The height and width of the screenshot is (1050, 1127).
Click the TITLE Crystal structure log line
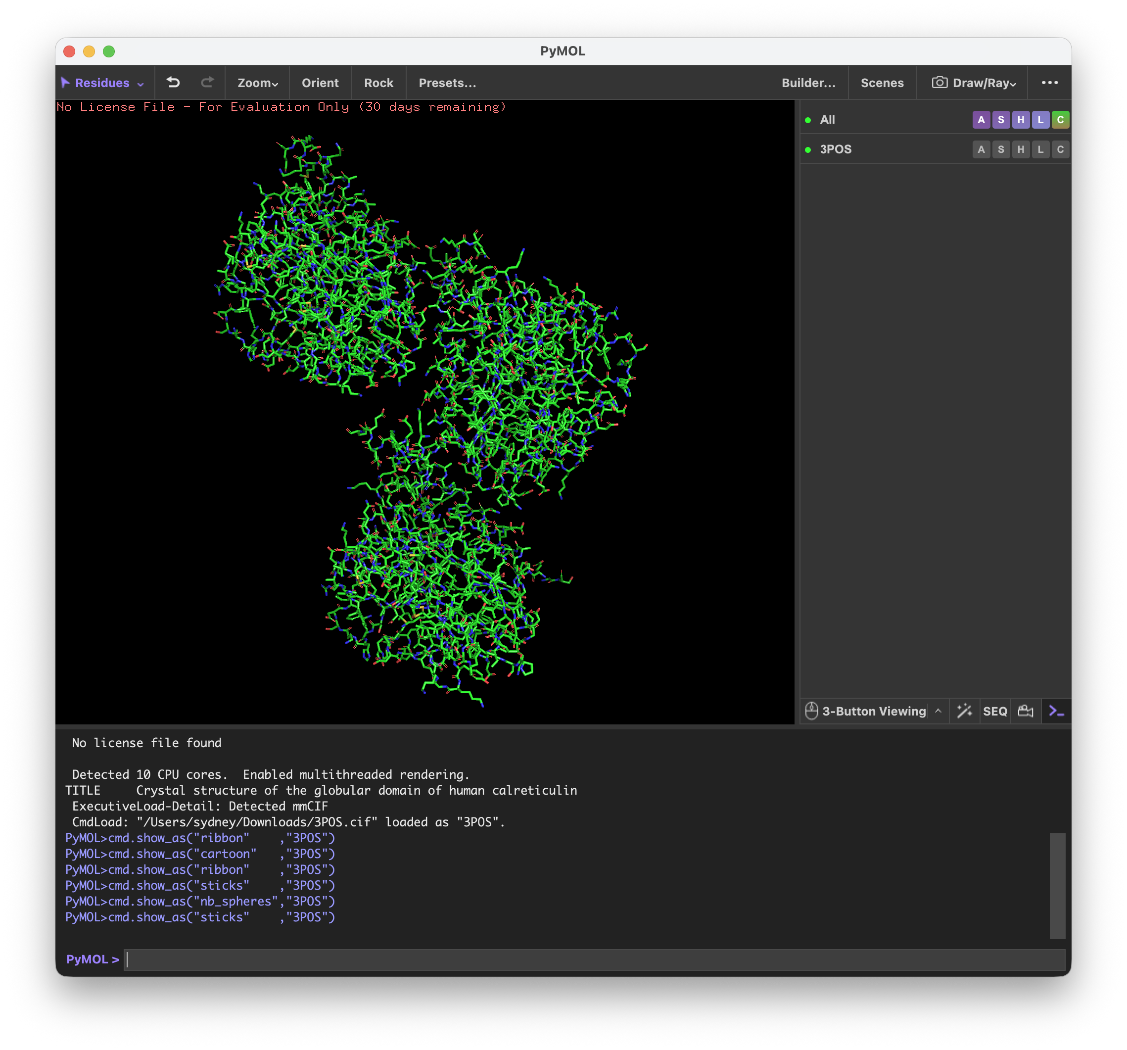(x=321, y=790)
